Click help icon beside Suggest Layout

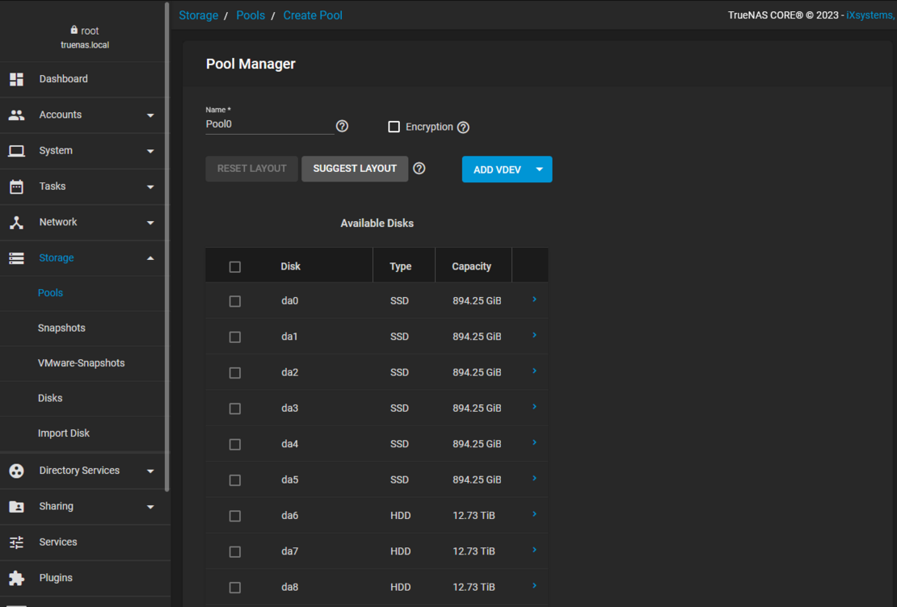coord(419,169)
